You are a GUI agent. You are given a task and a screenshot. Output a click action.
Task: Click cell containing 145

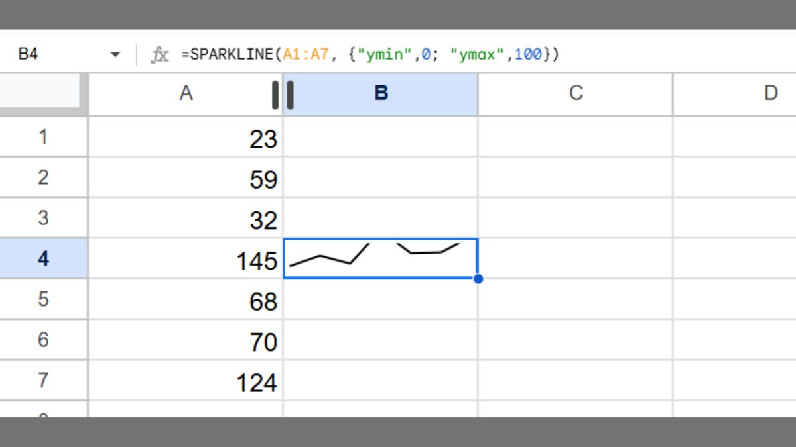186,258
